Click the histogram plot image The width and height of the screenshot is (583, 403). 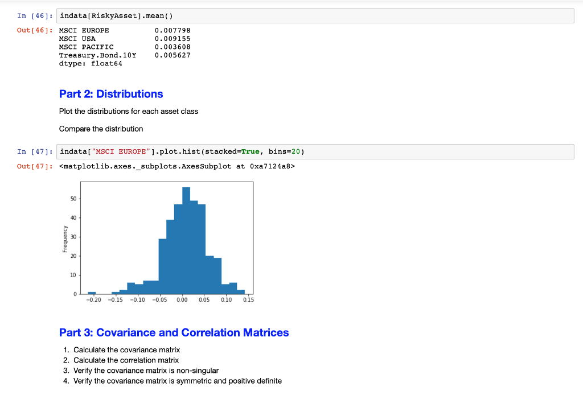pyautogui.click(x=167, y=239)
